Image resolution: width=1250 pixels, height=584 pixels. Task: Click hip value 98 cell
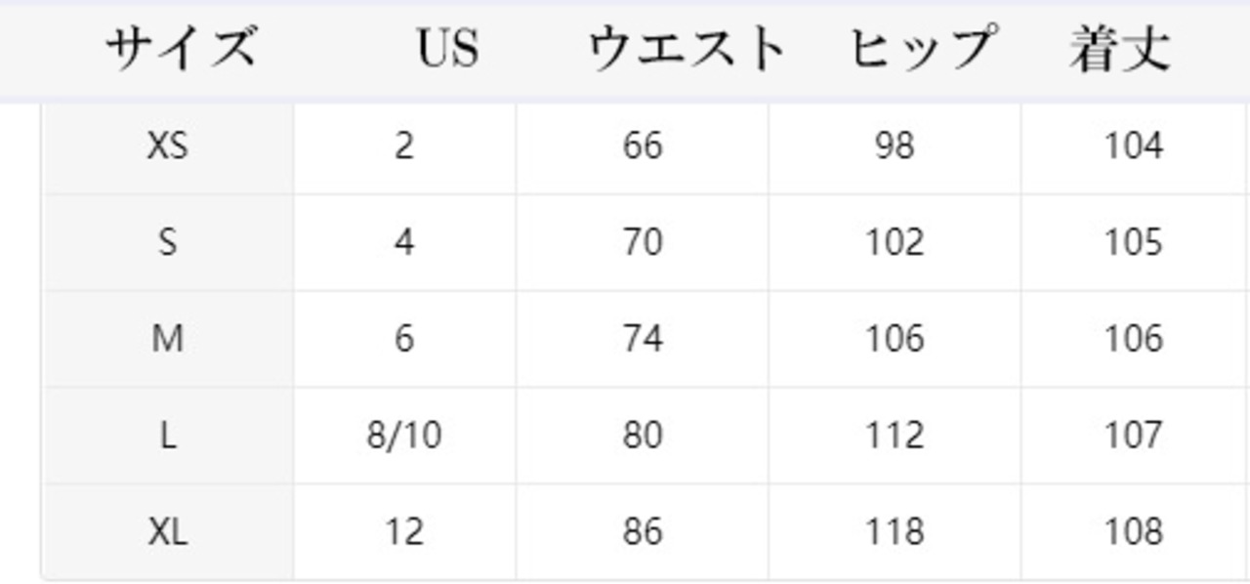coord(895,146)
